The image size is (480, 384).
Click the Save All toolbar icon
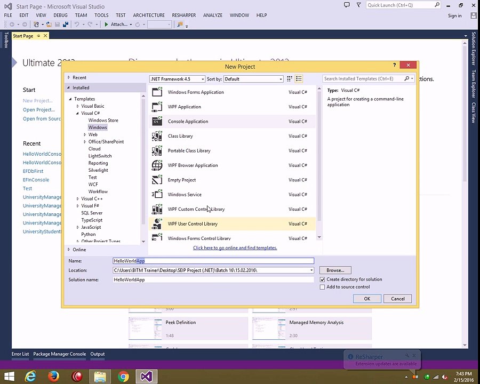point(65,25)
